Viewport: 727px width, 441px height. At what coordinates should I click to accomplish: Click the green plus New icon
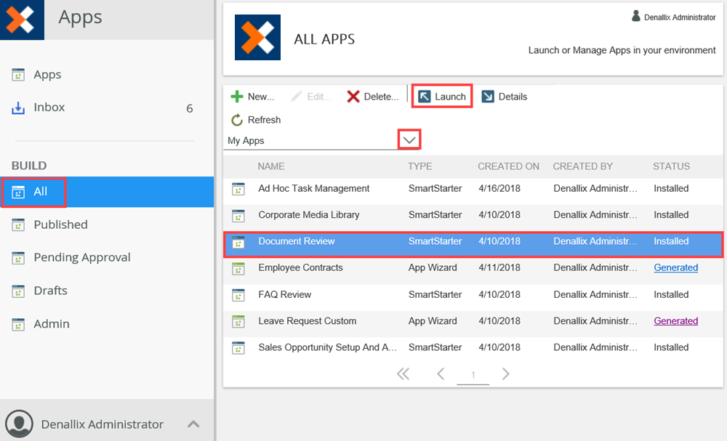pos(237,97)
